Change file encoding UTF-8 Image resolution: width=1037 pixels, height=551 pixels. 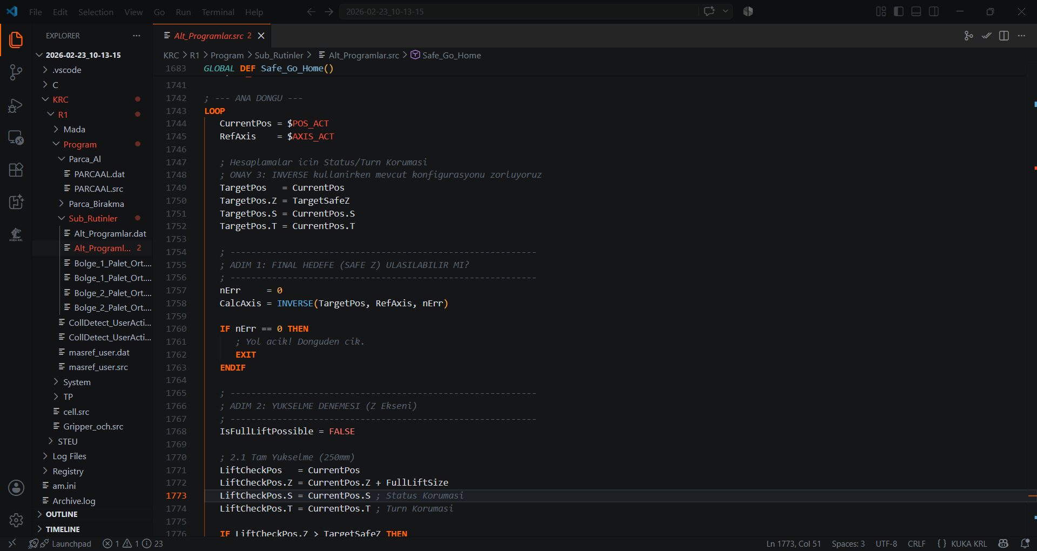886,543
